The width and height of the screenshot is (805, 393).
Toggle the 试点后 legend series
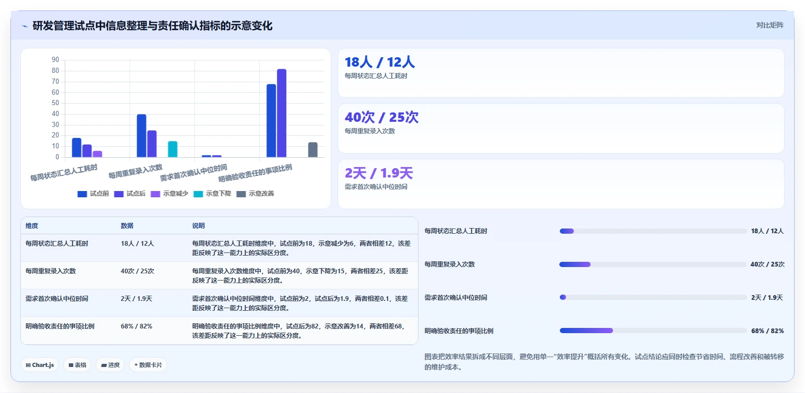[129, 194]
